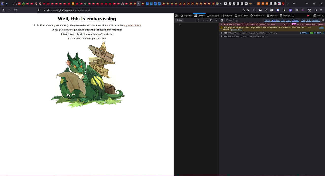Screen dimensions: 325x176
Task: Click the dragon 404 illustration
Action: (x=88, y=75)
